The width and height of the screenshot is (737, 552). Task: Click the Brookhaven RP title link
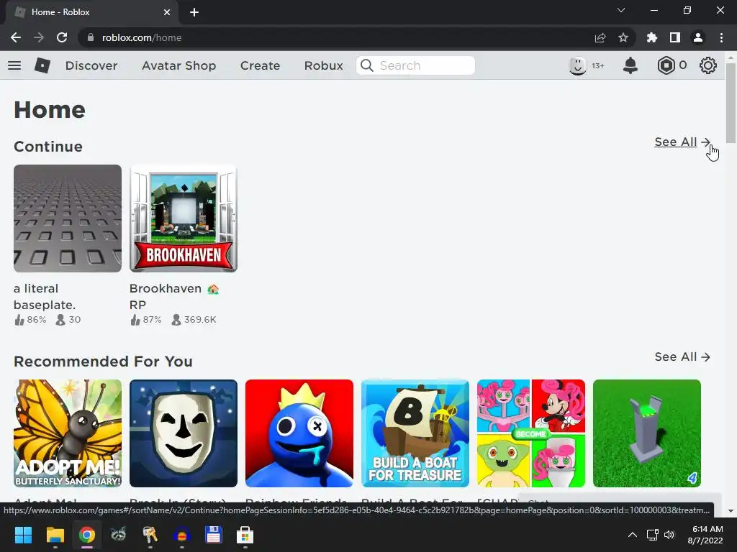tap(174, 297)
